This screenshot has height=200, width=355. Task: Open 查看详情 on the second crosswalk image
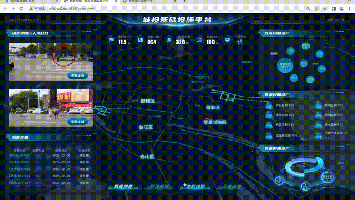78,122
